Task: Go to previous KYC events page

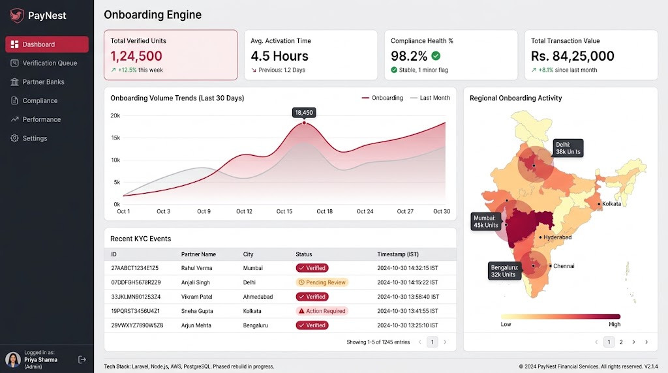Action: tap(420, 342)
